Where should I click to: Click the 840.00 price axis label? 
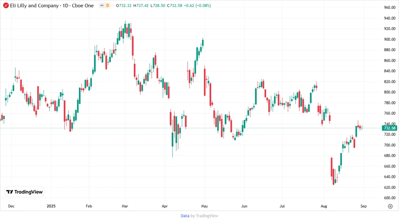[x=390, y=71]
